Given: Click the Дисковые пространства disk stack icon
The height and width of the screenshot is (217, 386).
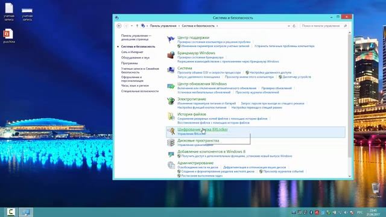Looking at the screenshot, I should pos(171,142).
